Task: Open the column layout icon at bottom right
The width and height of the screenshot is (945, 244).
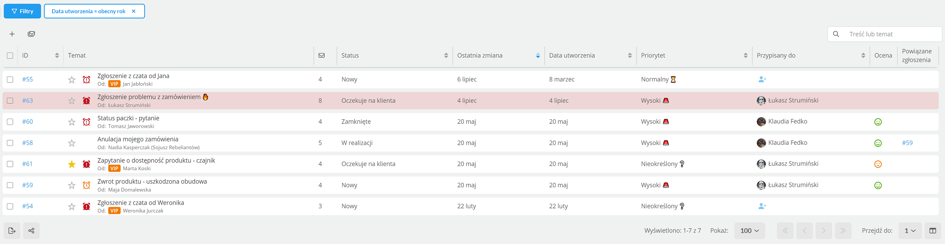Action: coord(933,230)
